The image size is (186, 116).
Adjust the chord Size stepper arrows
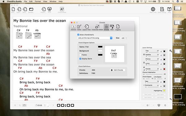(126, 38)
